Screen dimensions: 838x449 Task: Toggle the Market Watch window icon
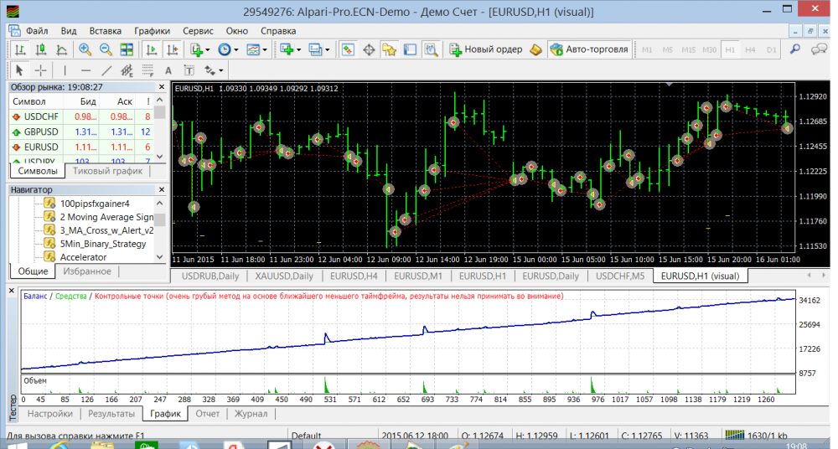point(348,49)
